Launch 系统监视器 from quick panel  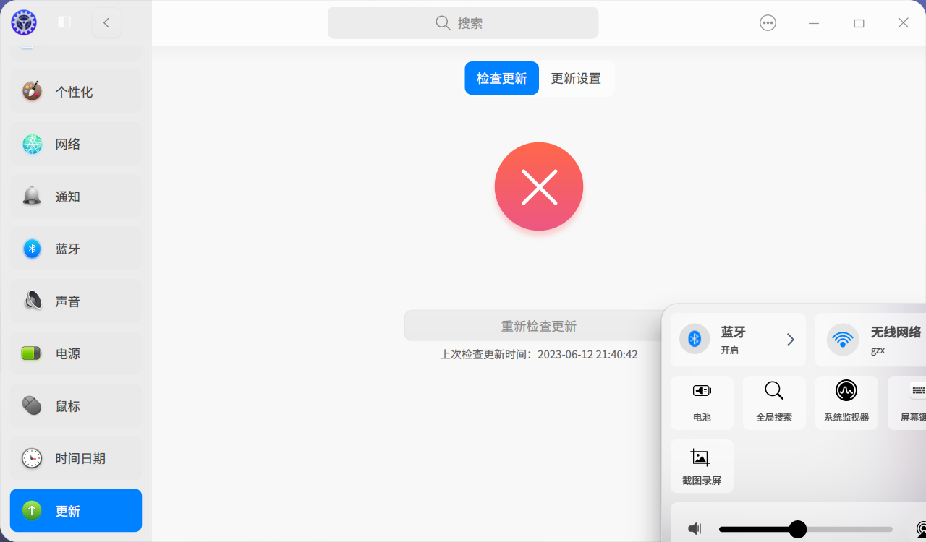pos(846,403)
